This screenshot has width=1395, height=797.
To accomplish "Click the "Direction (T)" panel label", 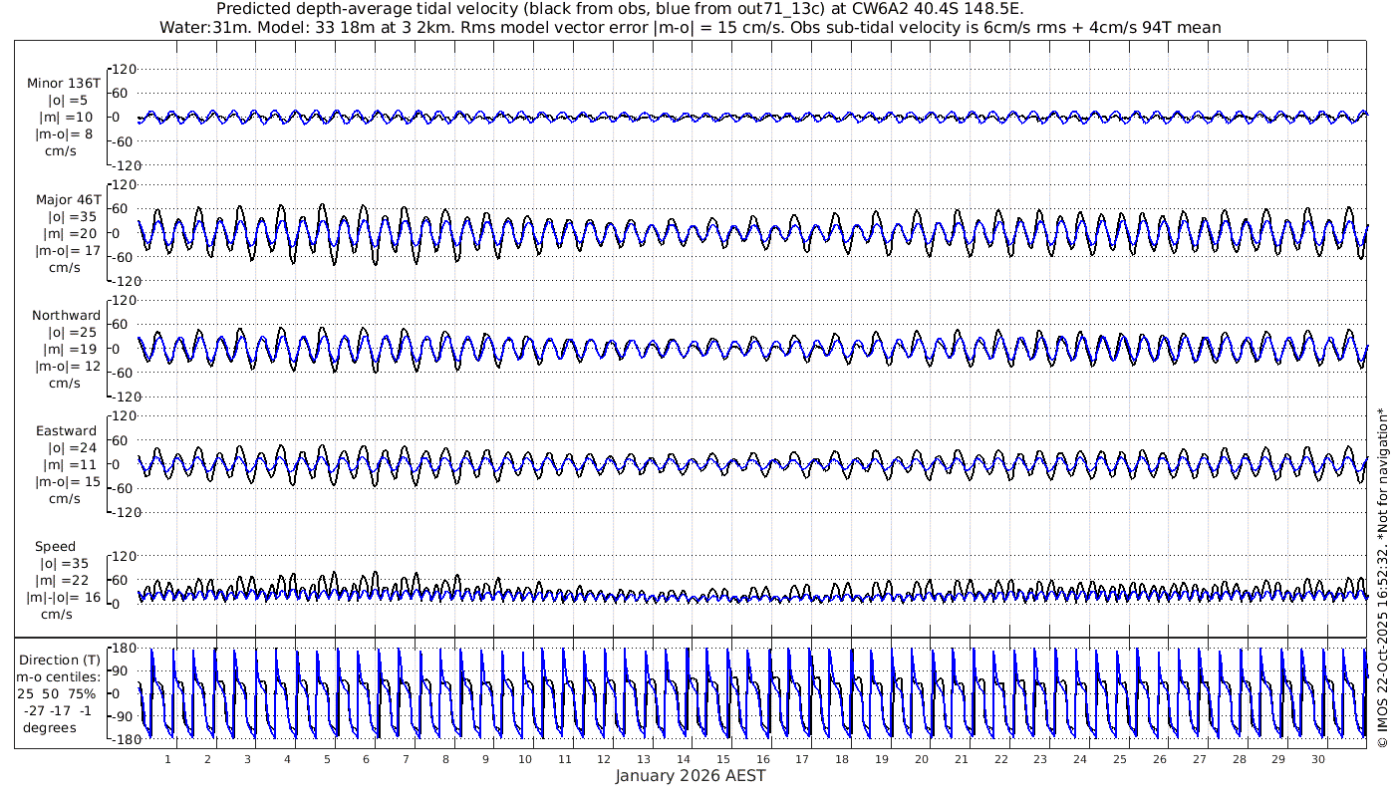I will pos(62,660).
